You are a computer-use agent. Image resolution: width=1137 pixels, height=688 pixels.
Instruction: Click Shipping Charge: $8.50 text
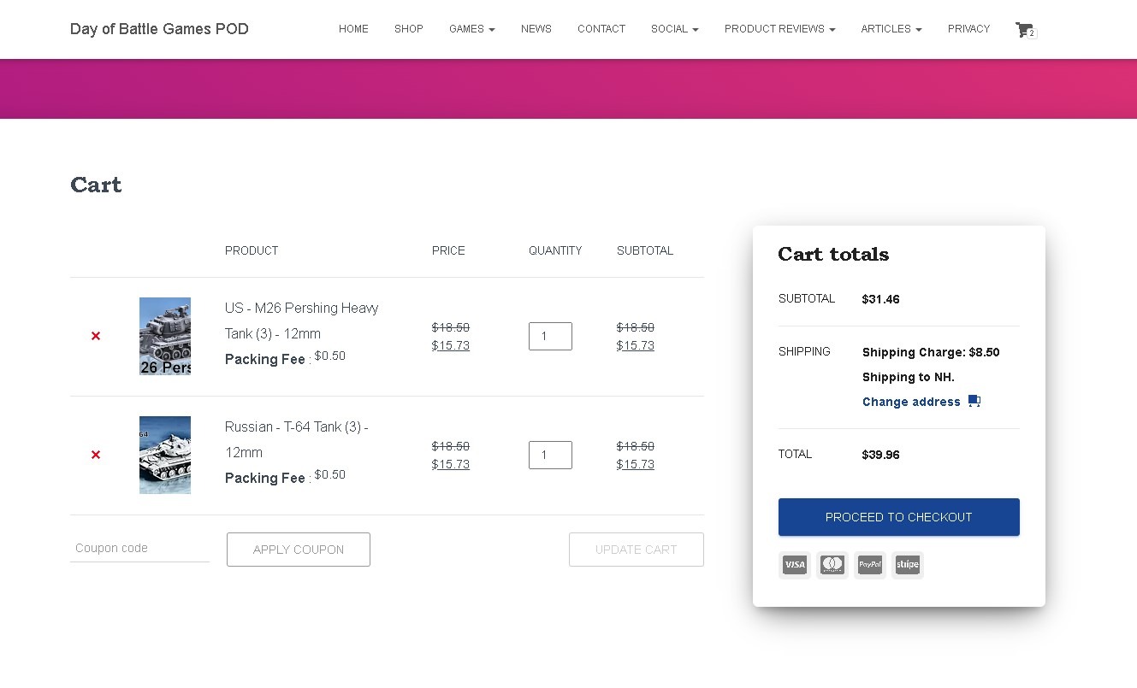931,352
